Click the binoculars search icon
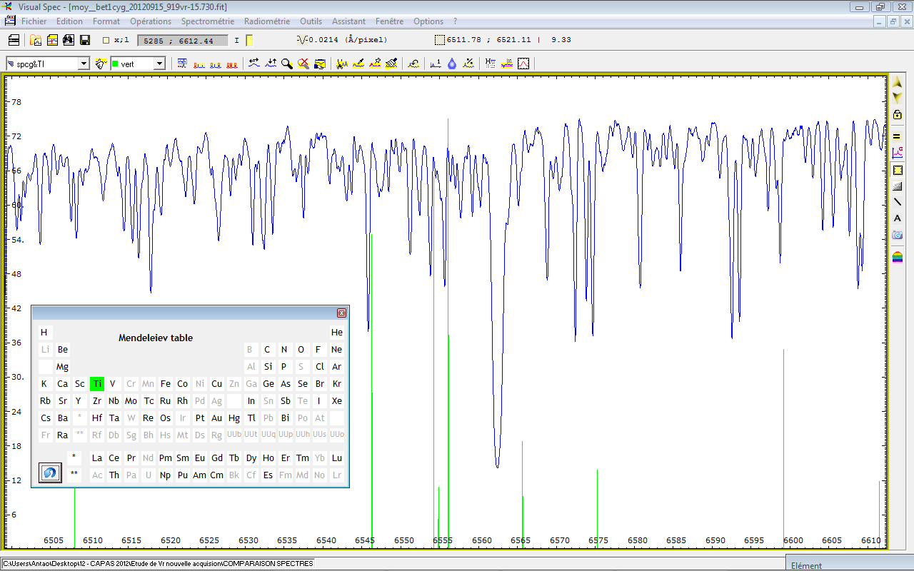 coord(69,40)
